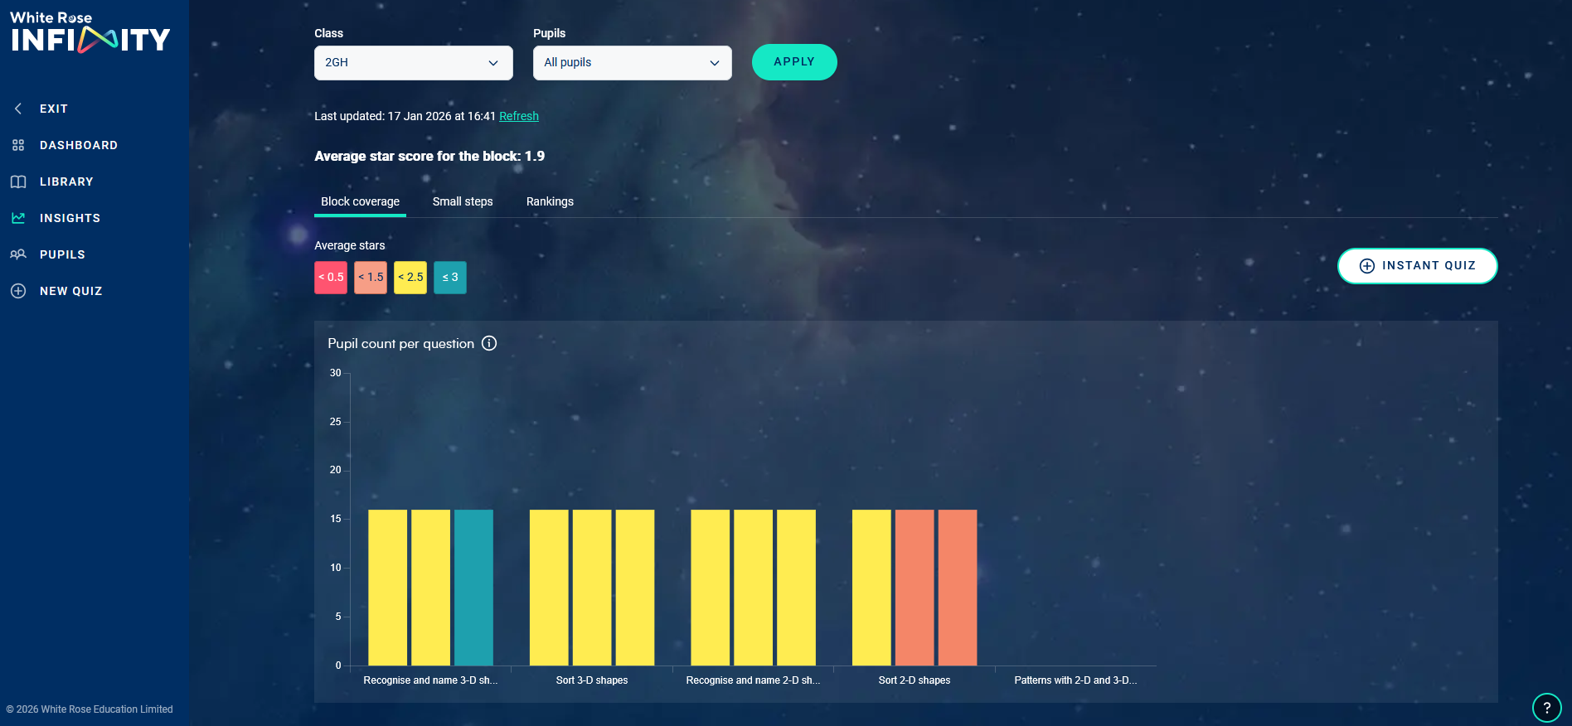This screenshot has height=726, width=1572.
Task: Toggle the red < 0.5 stars filter
Action: (331, 278)
